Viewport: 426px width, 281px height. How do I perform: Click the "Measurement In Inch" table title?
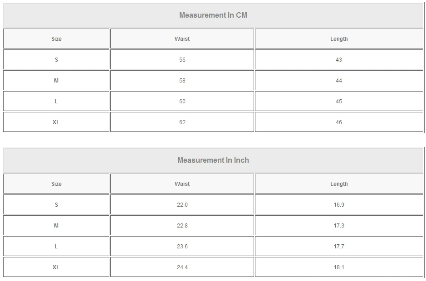coord(213,160)
